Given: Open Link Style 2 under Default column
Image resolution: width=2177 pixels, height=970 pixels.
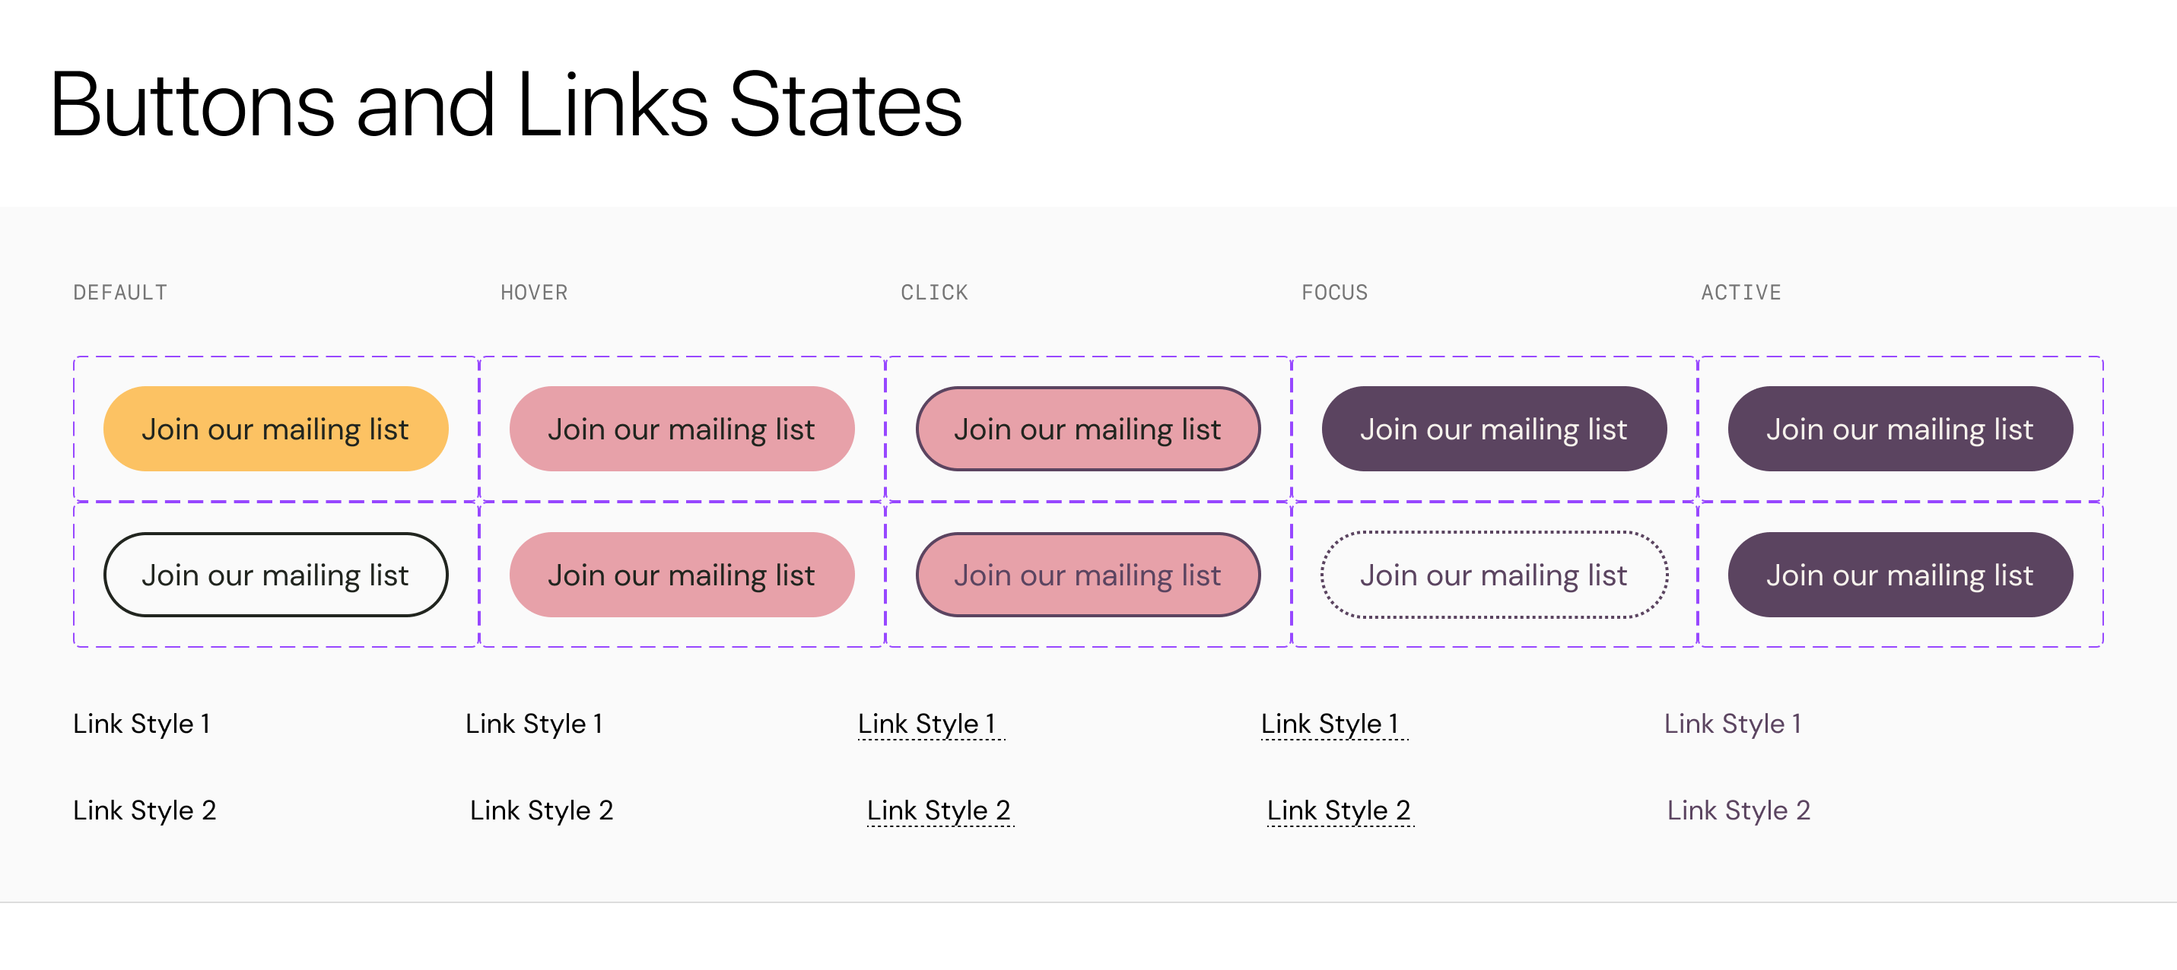Looking at the screenshot, I should point(145,810).
